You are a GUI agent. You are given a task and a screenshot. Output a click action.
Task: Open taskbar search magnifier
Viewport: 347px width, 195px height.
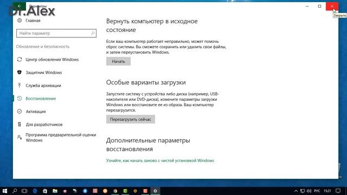click(x=15, y=191)
